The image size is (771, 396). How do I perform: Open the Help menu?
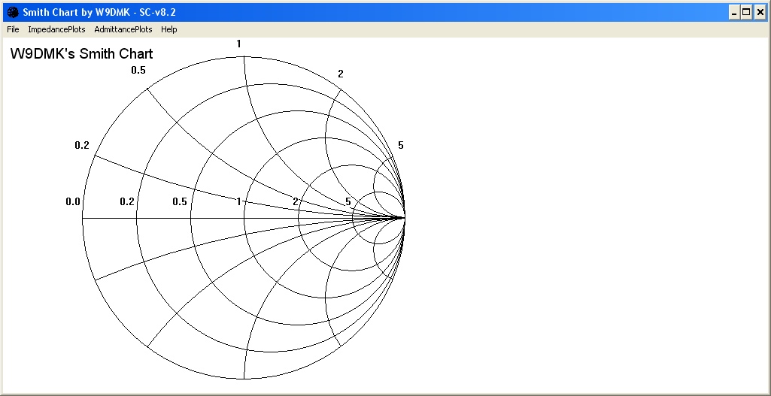169,29
